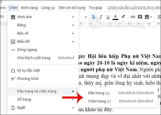
Task: Click the Bold formatting icon
Action: pos(93,17)
